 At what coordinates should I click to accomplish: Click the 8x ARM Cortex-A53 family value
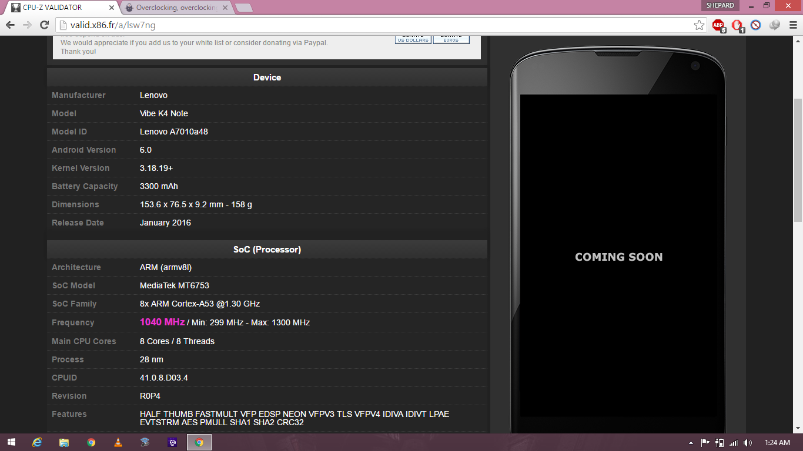tap(200, 304)
